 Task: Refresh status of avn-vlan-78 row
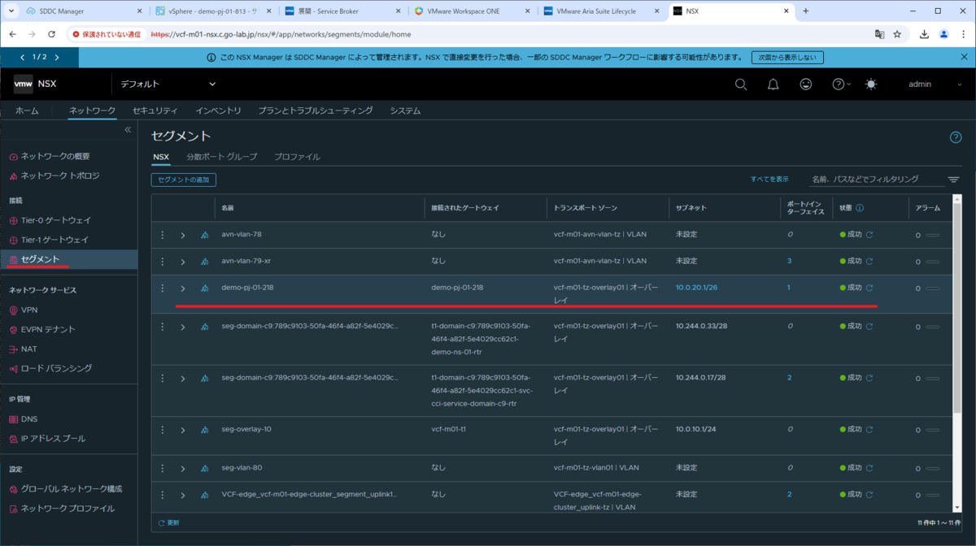pyautogui.click(x=869, y=235)
